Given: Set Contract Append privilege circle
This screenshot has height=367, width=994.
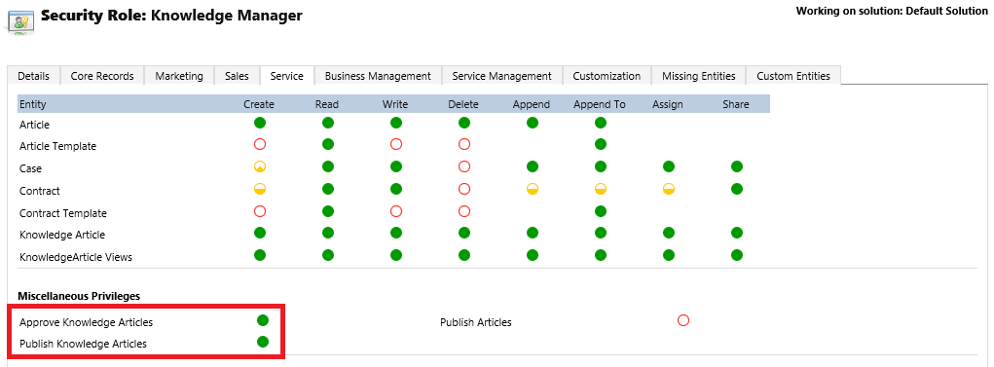Looking at the screenshot, I should (533, 189).
